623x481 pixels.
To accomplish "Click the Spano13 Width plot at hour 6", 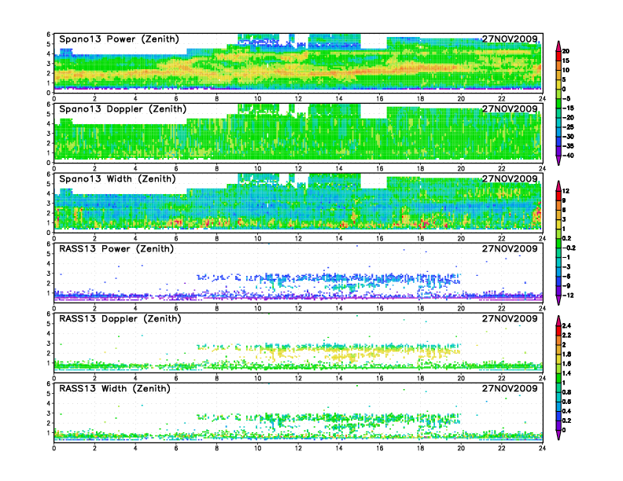I will coord(176,203).
